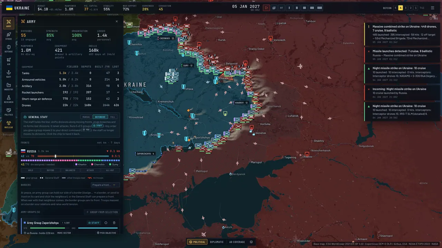Delete Army Group Zaporizhzhya with trash icon
The width and height of the screenshot is (442, 248).
[114, 223]
